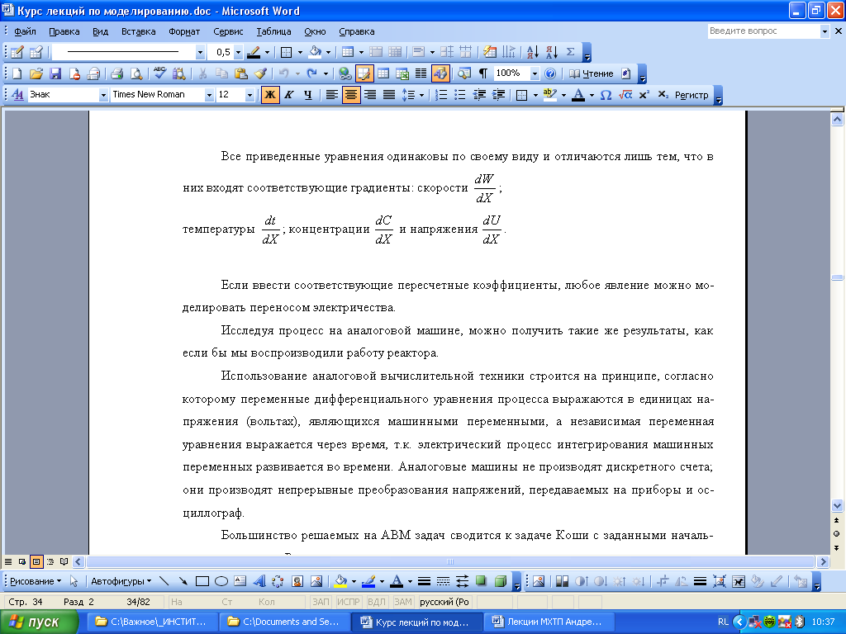Open the Формат menu
This screenshot has width=846, height=634.
tap(184, 31)
